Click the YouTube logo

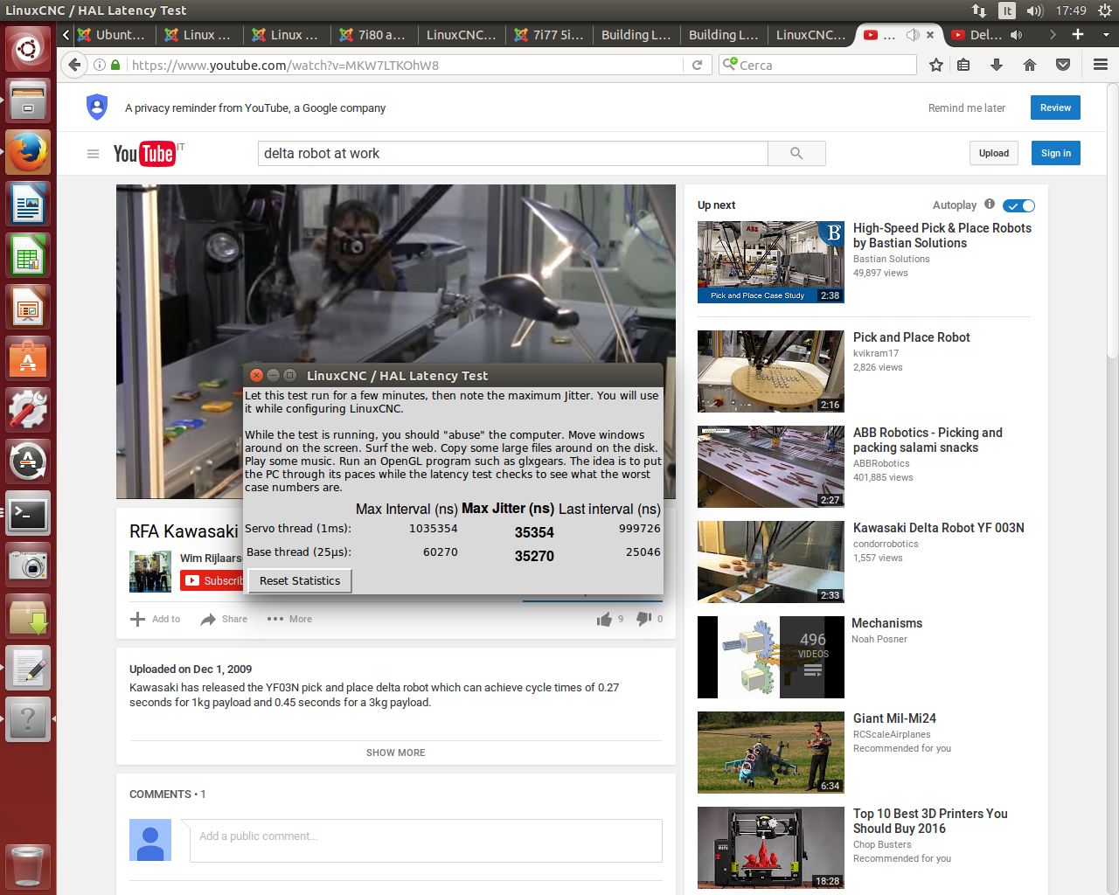[x=144, y=154]
